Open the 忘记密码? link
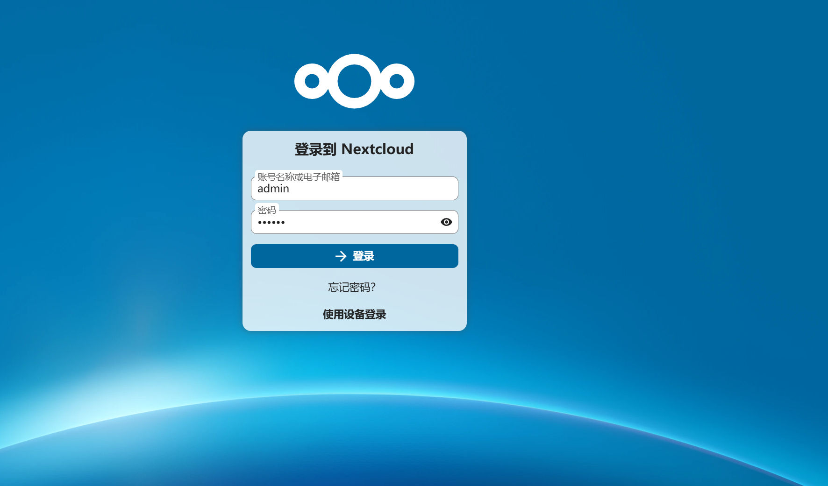The width and height of the screenshot is (828, 486). (352, 287)
